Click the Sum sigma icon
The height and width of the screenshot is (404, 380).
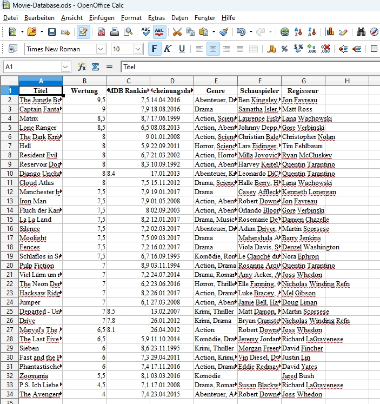point(96,67)
